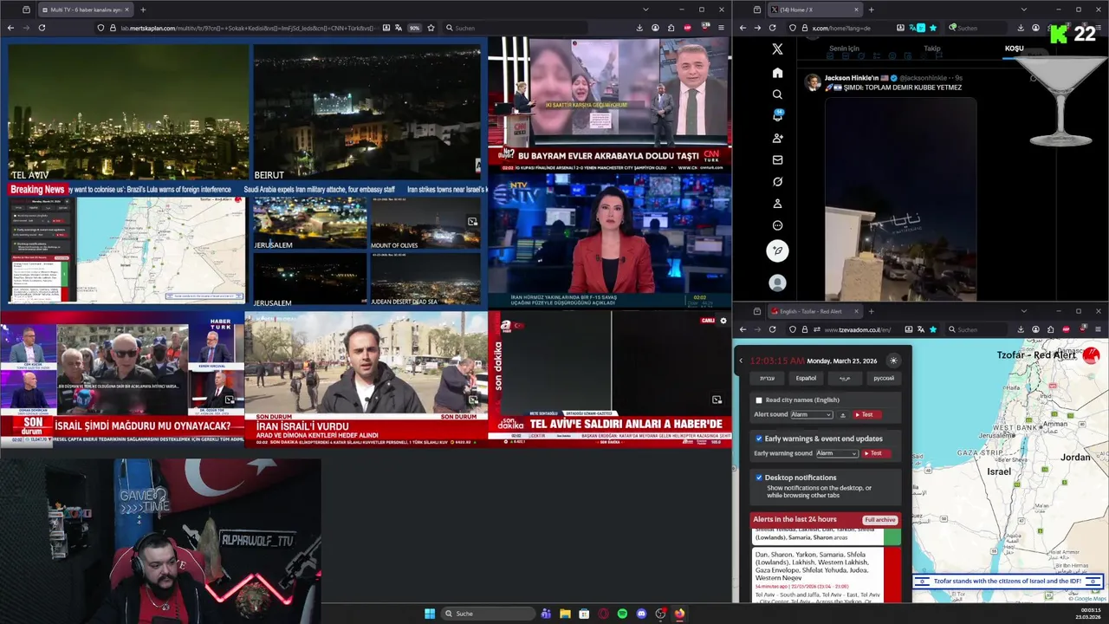Click the BEIRUT live camera feed

366,113
